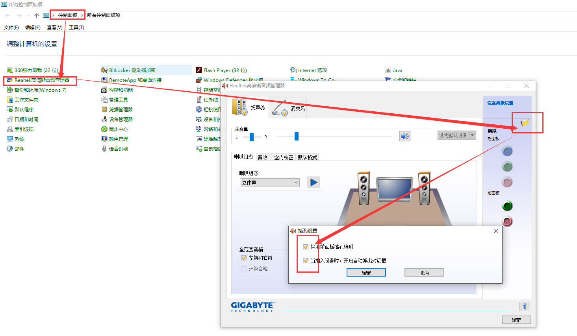The width and height of the screenshot is (577, 336).
Task: Open the 设为默认设备 dropdown arrow
Action: click(472, 135)
